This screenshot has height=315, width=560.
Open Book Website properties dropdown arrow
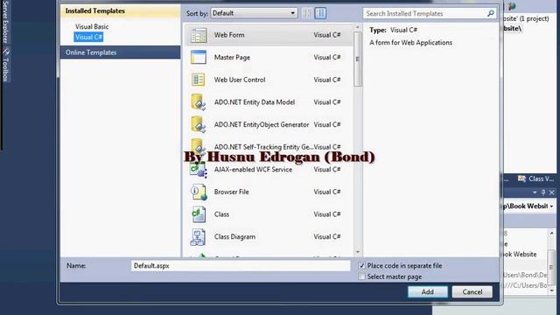click(x=552, y=206)
